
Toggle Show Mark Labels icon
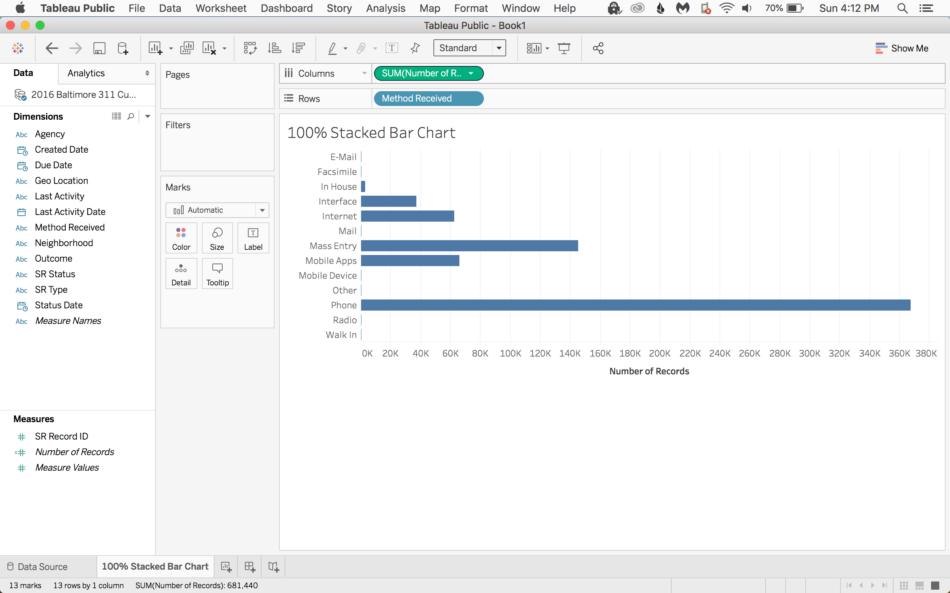click(392, 48)
